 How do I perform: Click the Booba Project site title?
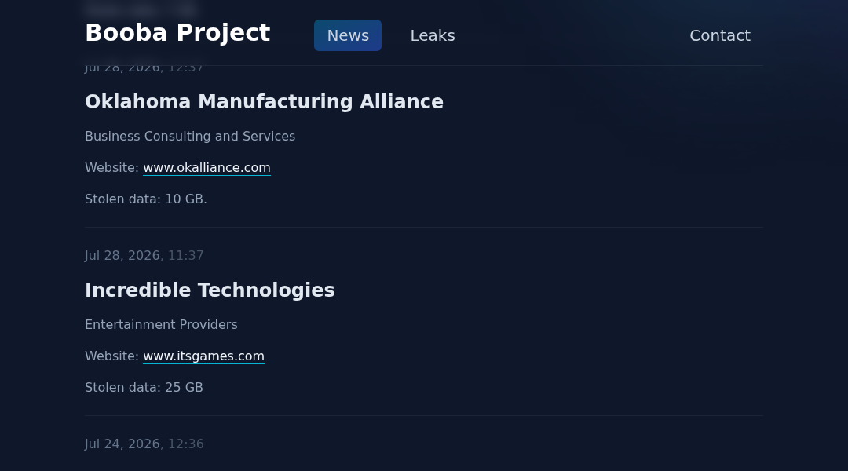(x=177, y=32)
